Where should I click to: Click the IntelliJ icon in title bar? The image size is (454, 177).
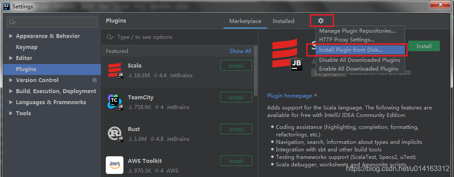coord(6,6)
